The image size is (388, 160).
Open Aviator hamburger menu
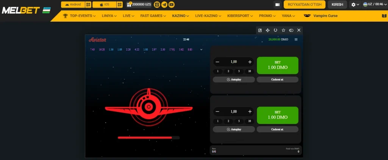296,39
